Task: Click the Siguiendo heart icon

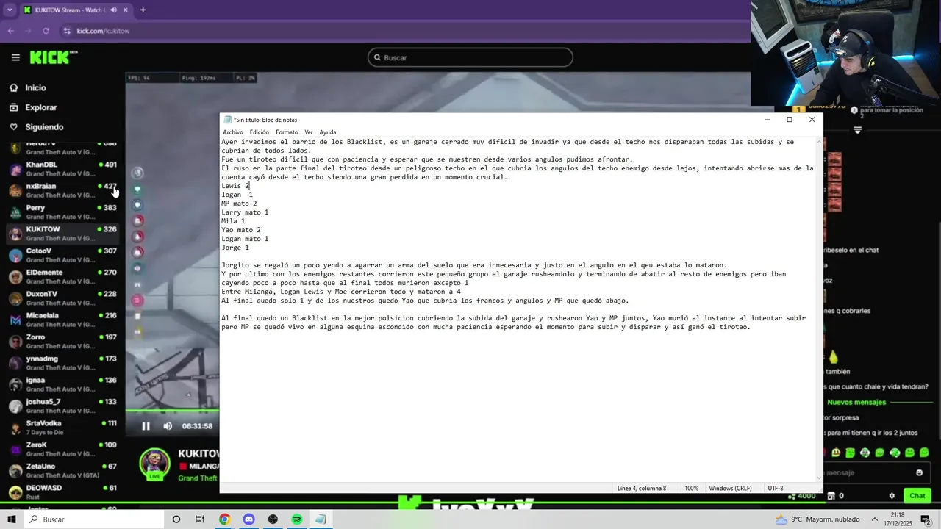Action: click(13, 127)
